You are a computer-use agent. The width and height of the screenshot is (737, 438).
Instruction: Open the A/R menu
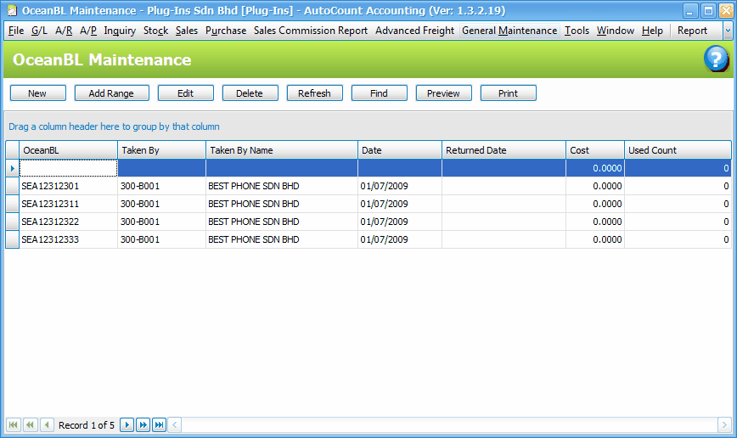pos(64,31)
